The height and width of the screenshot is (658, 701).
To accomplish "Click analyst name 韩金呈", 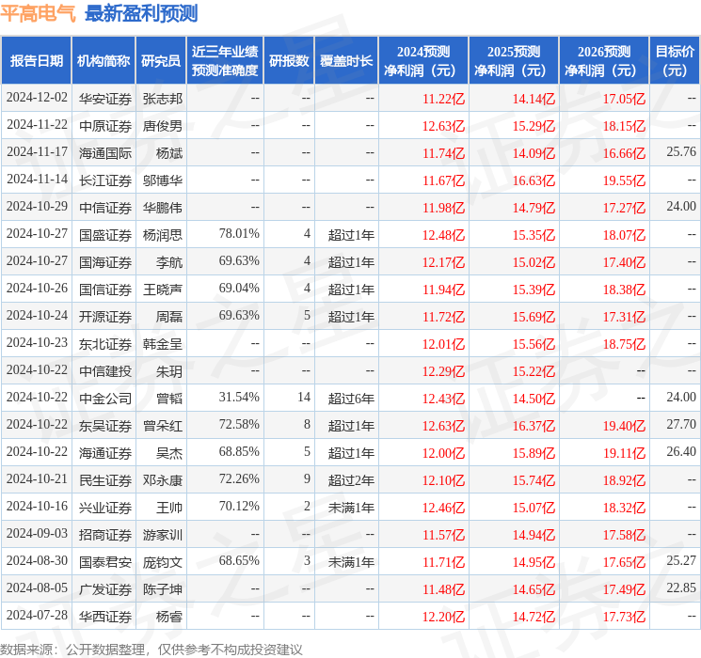I will click(162, 343).
